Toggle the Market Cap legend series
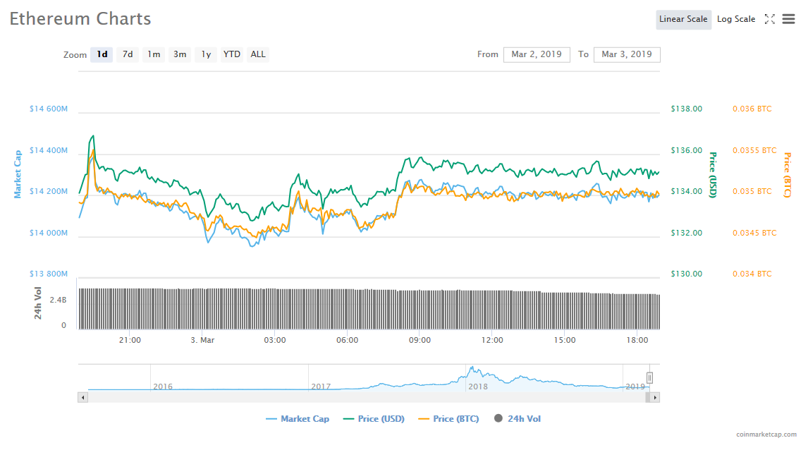Viewport: 808px width, 450px height. click(x=298, y=419)
